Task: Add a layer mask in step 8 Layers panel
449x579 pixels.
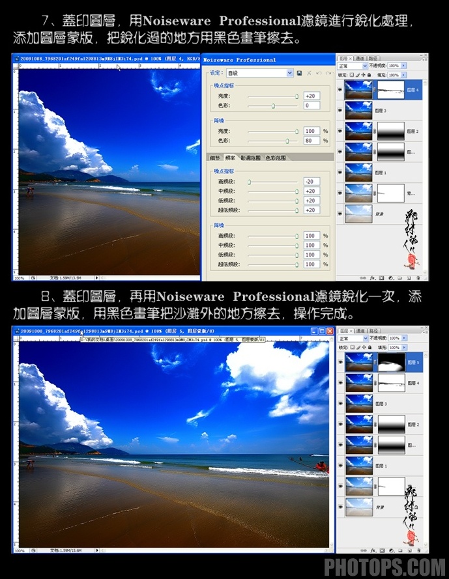Action: pyautogui.click(x=382, y=550)
